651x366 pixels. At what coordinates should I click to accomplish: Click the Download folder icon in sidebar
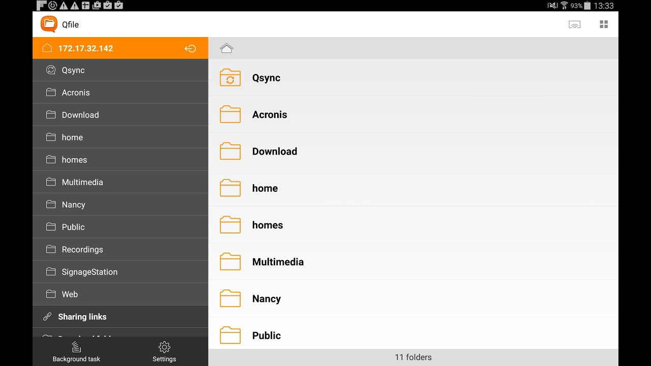(x=51, y=114)
